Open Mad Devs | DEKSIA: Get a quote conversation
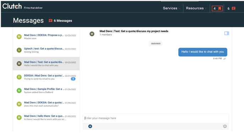The height and width of the screenshot is (133, 244). pos(46,104)
